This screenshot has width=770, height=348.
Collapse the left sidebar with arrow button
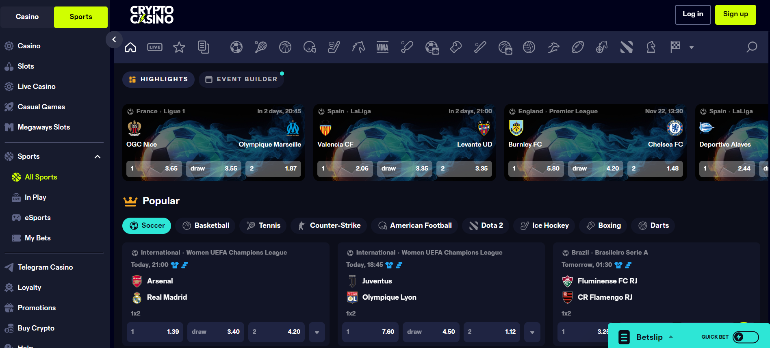(114, 39)
